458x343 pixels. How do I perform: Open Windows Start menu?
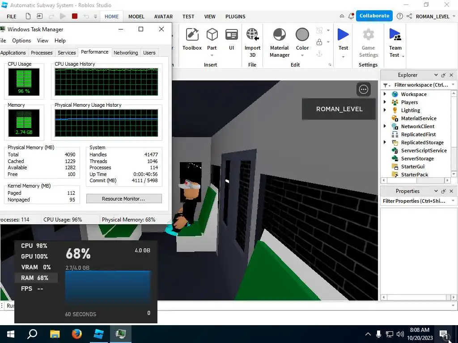(11, 334)
